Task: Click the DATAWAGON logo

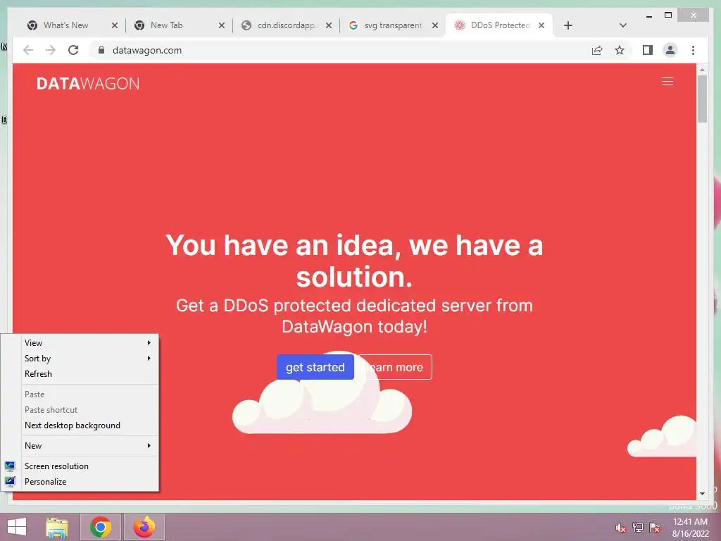Action: coord(88,84)
